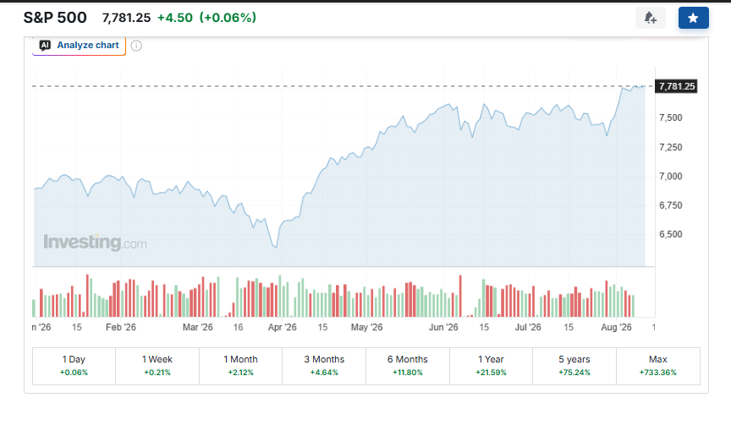Click the Feb '26 marker on time axis
Image resolution: width=731 pixels, height=425 pixels.
coord(121,327)
